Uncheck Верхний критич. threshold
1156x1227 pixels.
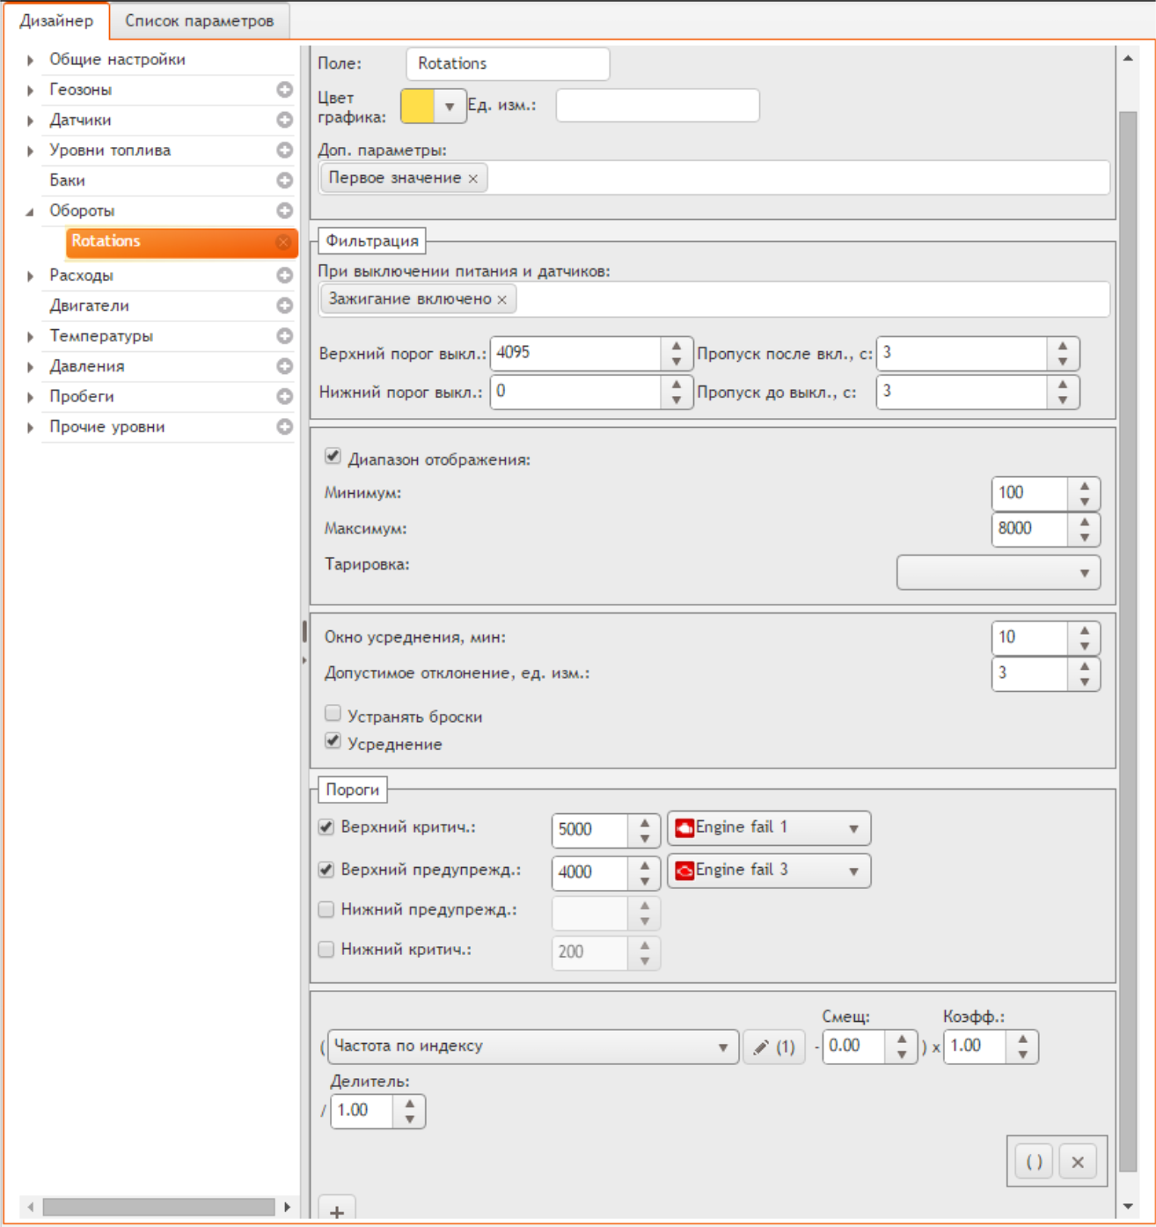tap(326, 827)
